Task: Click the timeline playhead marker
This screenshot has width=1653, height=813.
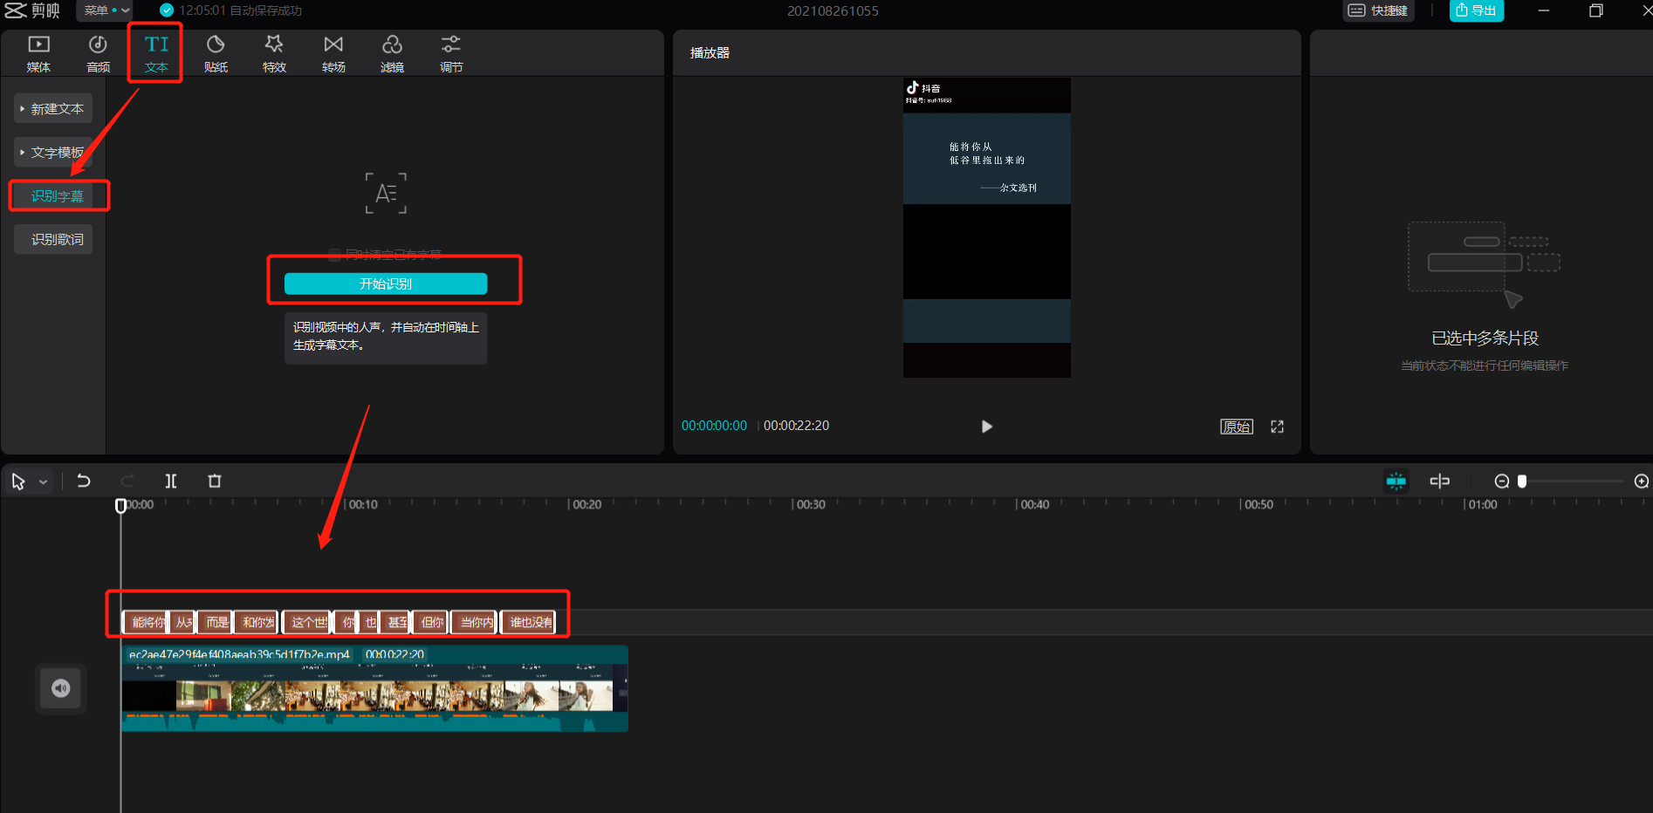Action: tap(121, 506)
